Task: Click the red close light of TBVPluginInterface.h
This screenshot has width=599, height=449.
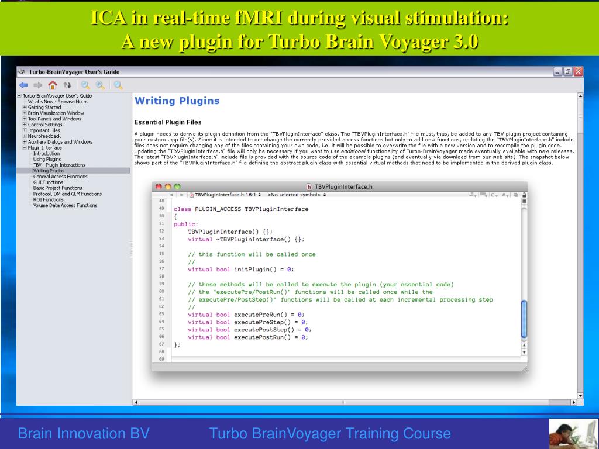Action: (158, 186)
